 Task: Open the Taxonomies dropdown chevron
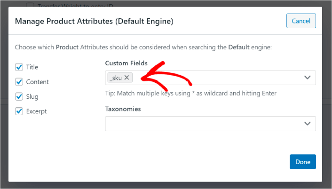click(x=308, y=124)
